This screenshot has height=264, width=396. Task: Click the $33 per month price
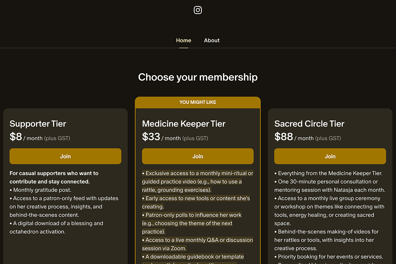point(175,137)
